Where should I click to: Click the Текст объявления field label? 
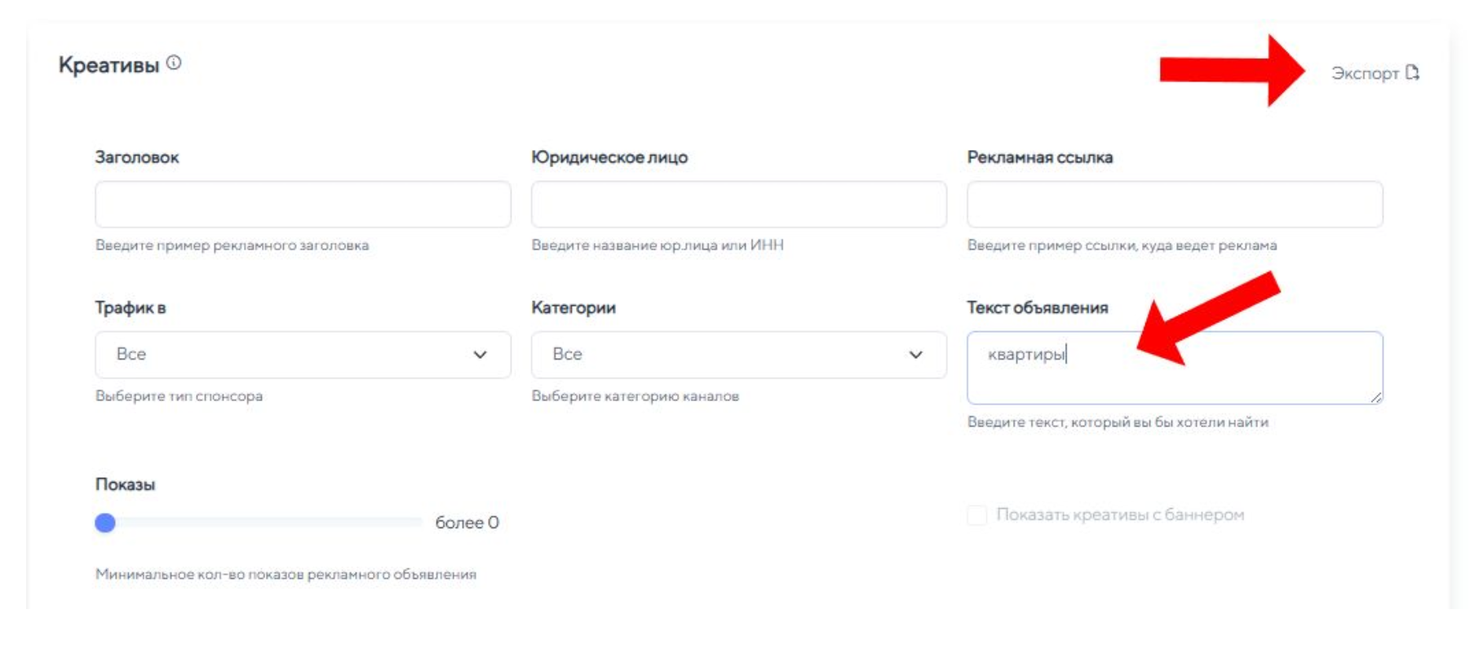click(1037, 308)
